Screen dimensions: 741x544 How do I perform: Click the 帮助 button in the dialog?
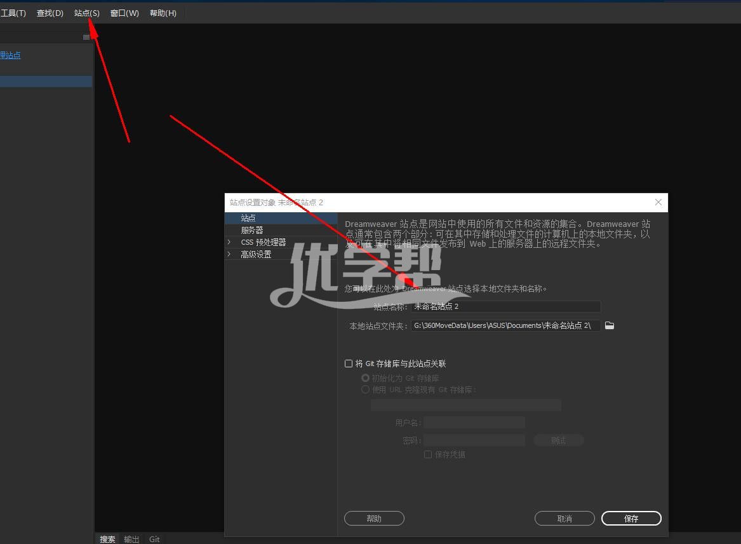[374, 519]
